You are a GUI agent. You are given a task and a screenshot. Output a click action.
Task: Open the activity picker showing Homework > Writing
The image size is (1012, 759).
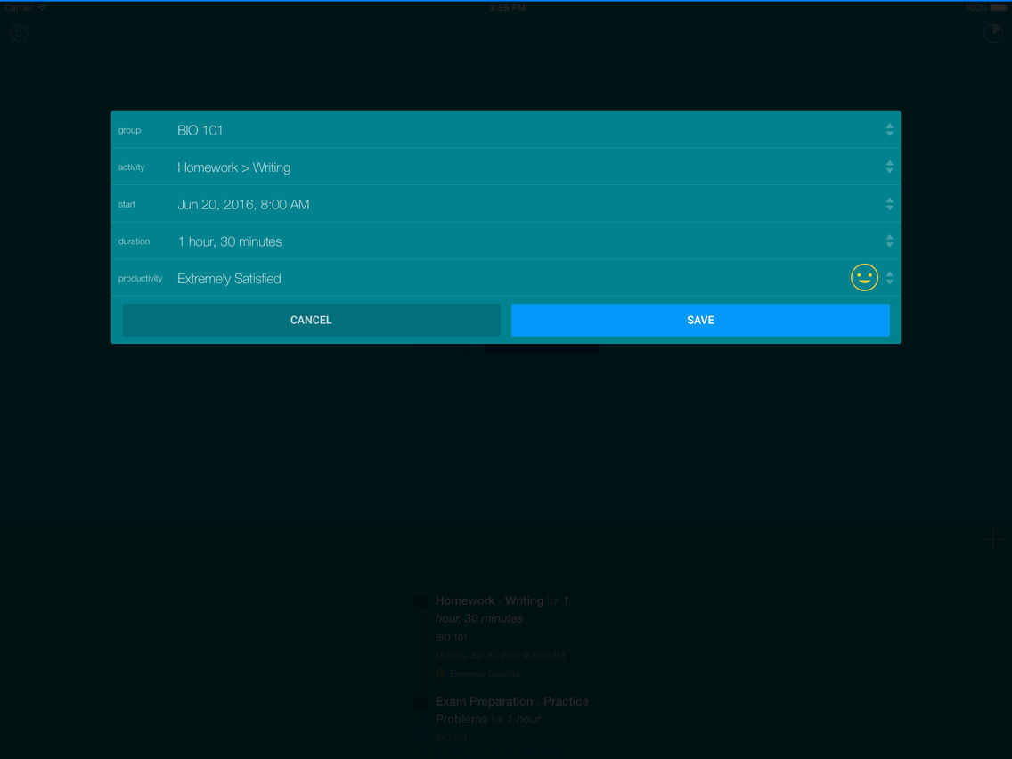pyautogui.click(x=505, y=167)
